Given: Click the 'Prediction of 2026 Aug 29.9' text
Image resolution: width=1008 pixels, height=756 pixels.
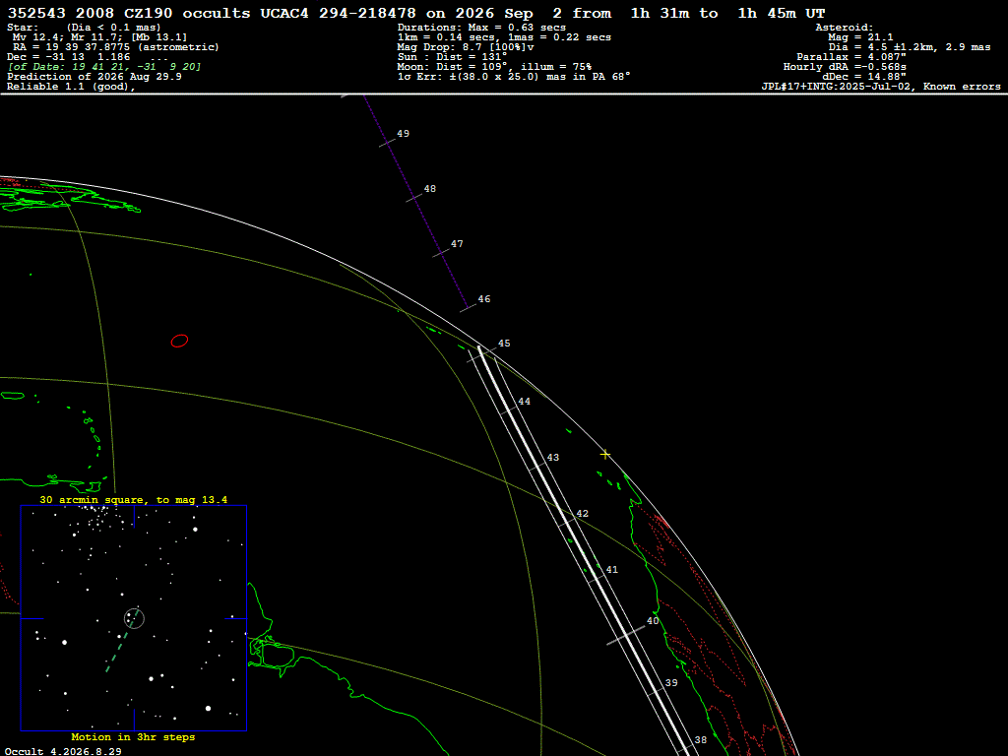Looking at the screenshot, I should click(94, 77).
